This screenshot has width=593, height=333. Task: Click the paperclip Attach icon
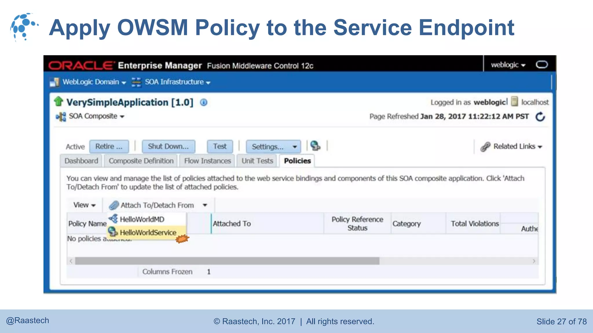[x=114, y=205]
